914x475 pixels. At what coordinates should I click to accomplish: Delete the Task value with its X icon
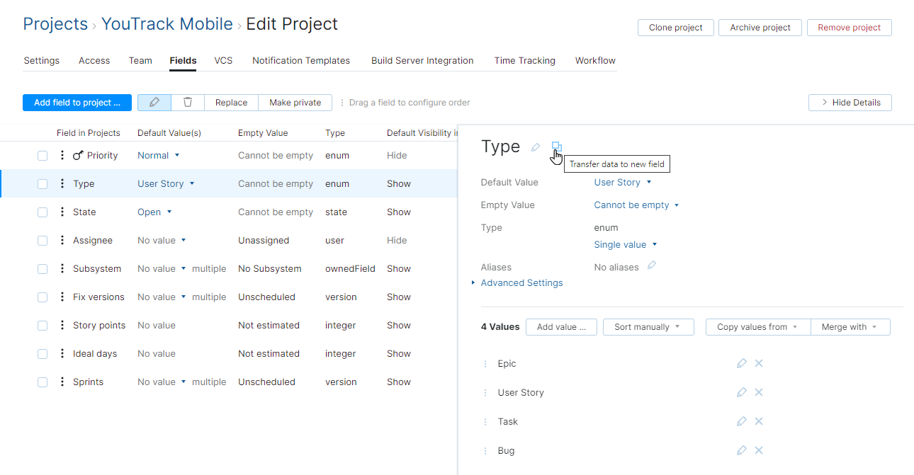[x=758, y=420]
